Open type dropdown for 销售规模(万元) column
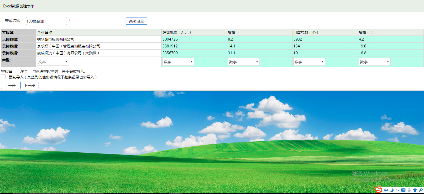Image resolution: width=424 pixels, height=194 pixels. point(178,62)
